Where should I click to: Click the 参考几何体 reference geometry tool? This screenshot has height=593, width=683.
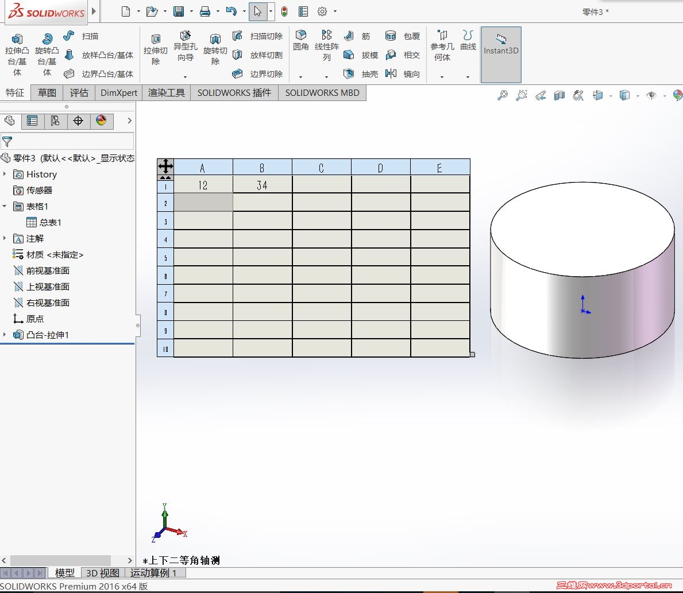point(442,46)
